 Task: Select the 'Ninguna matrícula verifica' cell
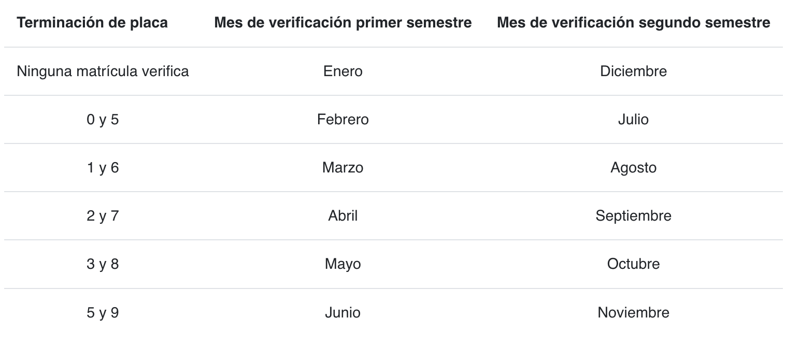(103, 71)
